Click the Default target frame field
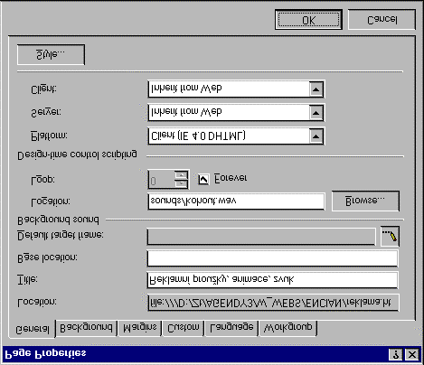Viewport: 424px width, 365px height. click(x=261, y=237)
